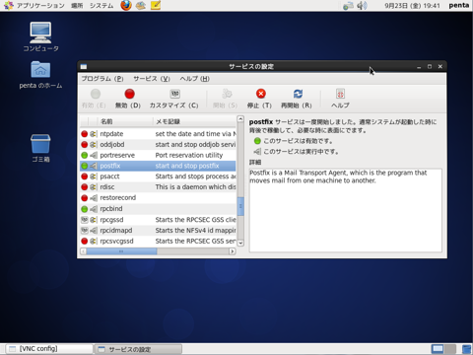Screen dimensions: 473x355
Task: Open the mail client panel icon
Action: click(141, 5)
